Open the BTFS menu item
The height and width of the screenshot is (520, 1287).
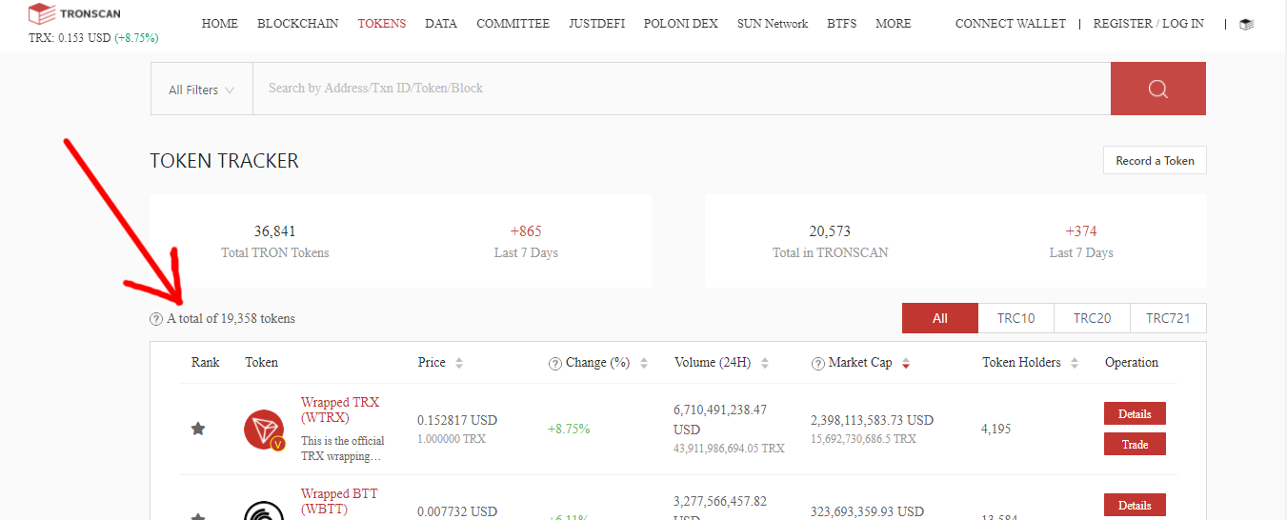[842, 23]
